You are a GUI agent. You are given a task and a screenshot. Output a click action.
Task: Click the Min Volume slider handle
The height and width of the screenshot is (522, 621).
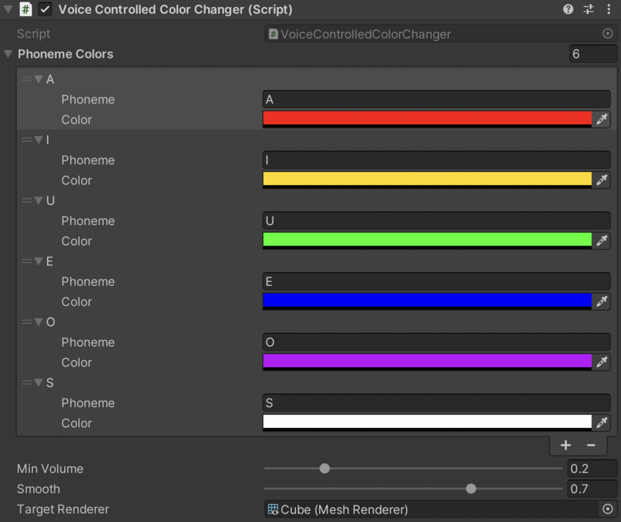[x=325, y=469]
